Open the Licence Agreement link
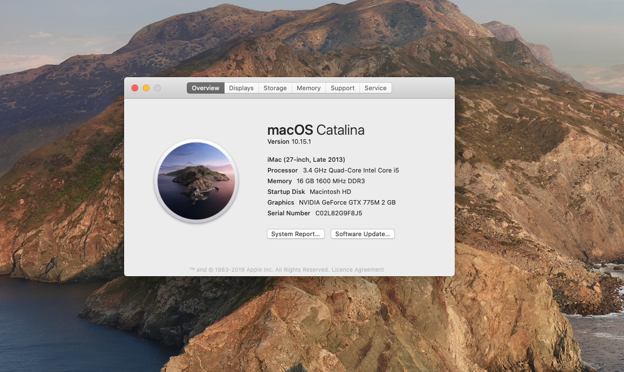 [x=358, y=269]
